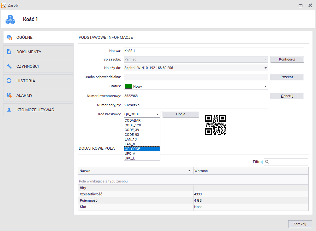The image size is (316, 231).
Task: Collapse the Kod kreskowy combo box arrow
Action: point(157,114)
